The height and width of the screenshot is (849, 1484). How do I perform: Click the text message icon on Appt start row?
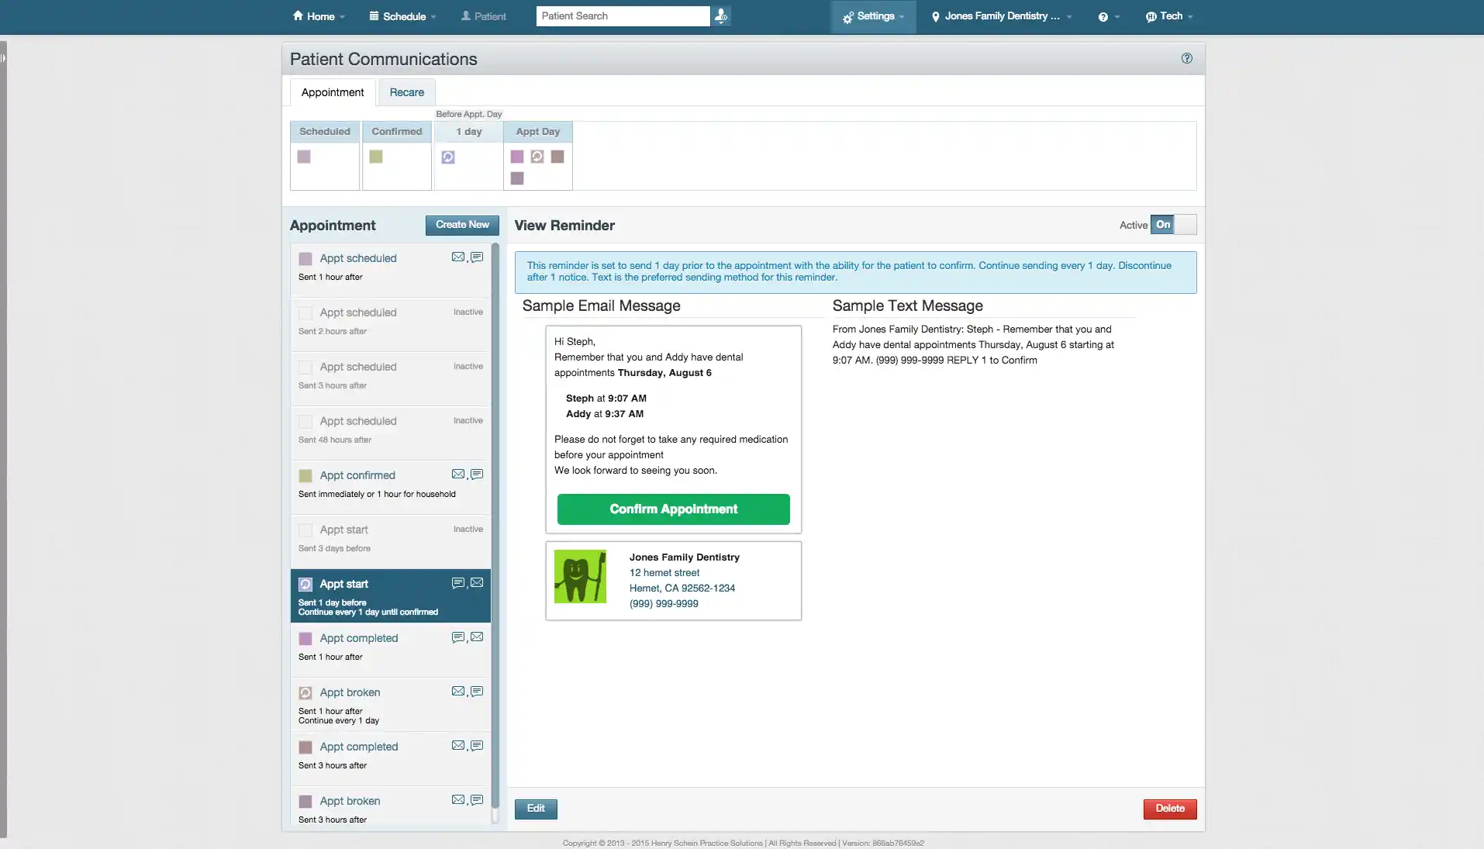[457, 583]
